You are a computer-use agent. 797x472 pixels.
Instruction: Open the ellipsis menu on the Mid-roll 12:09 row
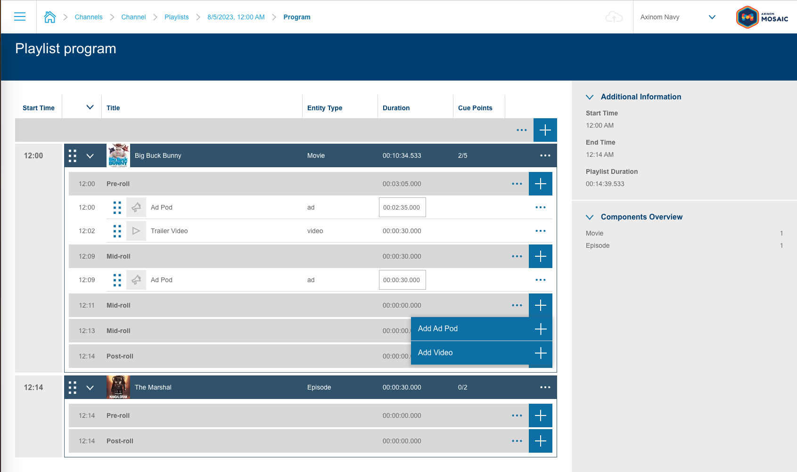tap(517, 256)
